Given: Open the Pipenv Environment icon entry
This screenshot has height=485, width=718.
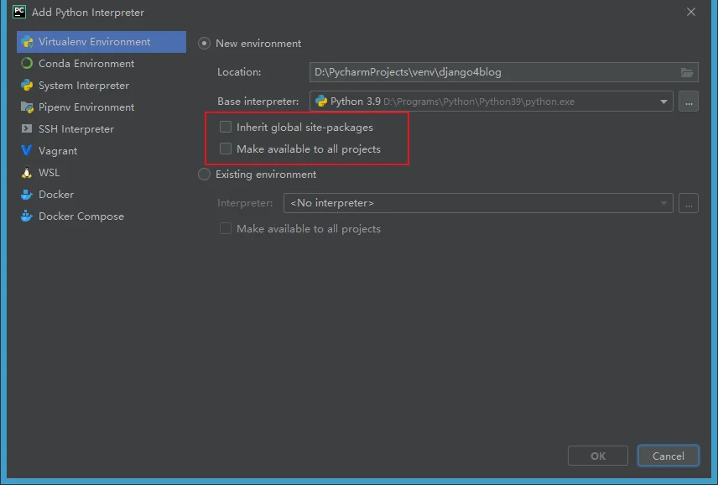Looking at the screenshot, I should click(x=27, y=107).
